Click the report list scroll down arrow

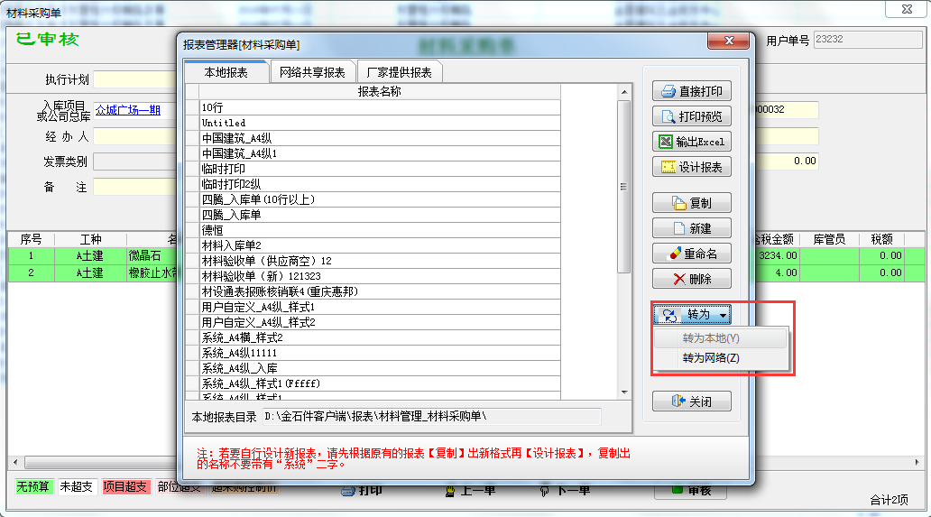click(623, 392)
